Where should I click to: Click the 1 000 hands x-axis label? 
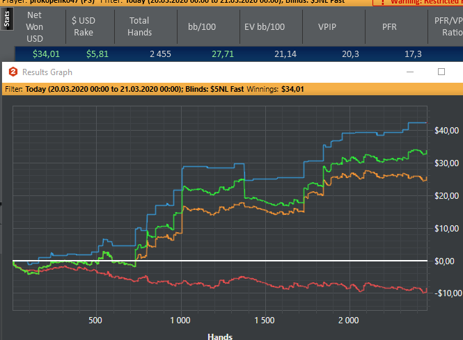click(x=180, y=321)
